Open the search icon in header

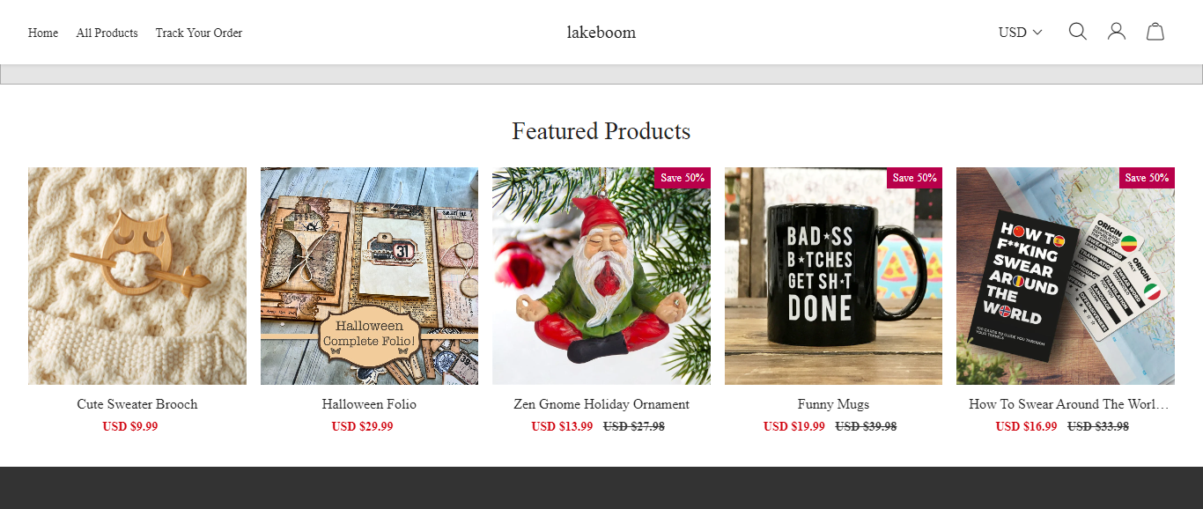[x=1077, y=32]
